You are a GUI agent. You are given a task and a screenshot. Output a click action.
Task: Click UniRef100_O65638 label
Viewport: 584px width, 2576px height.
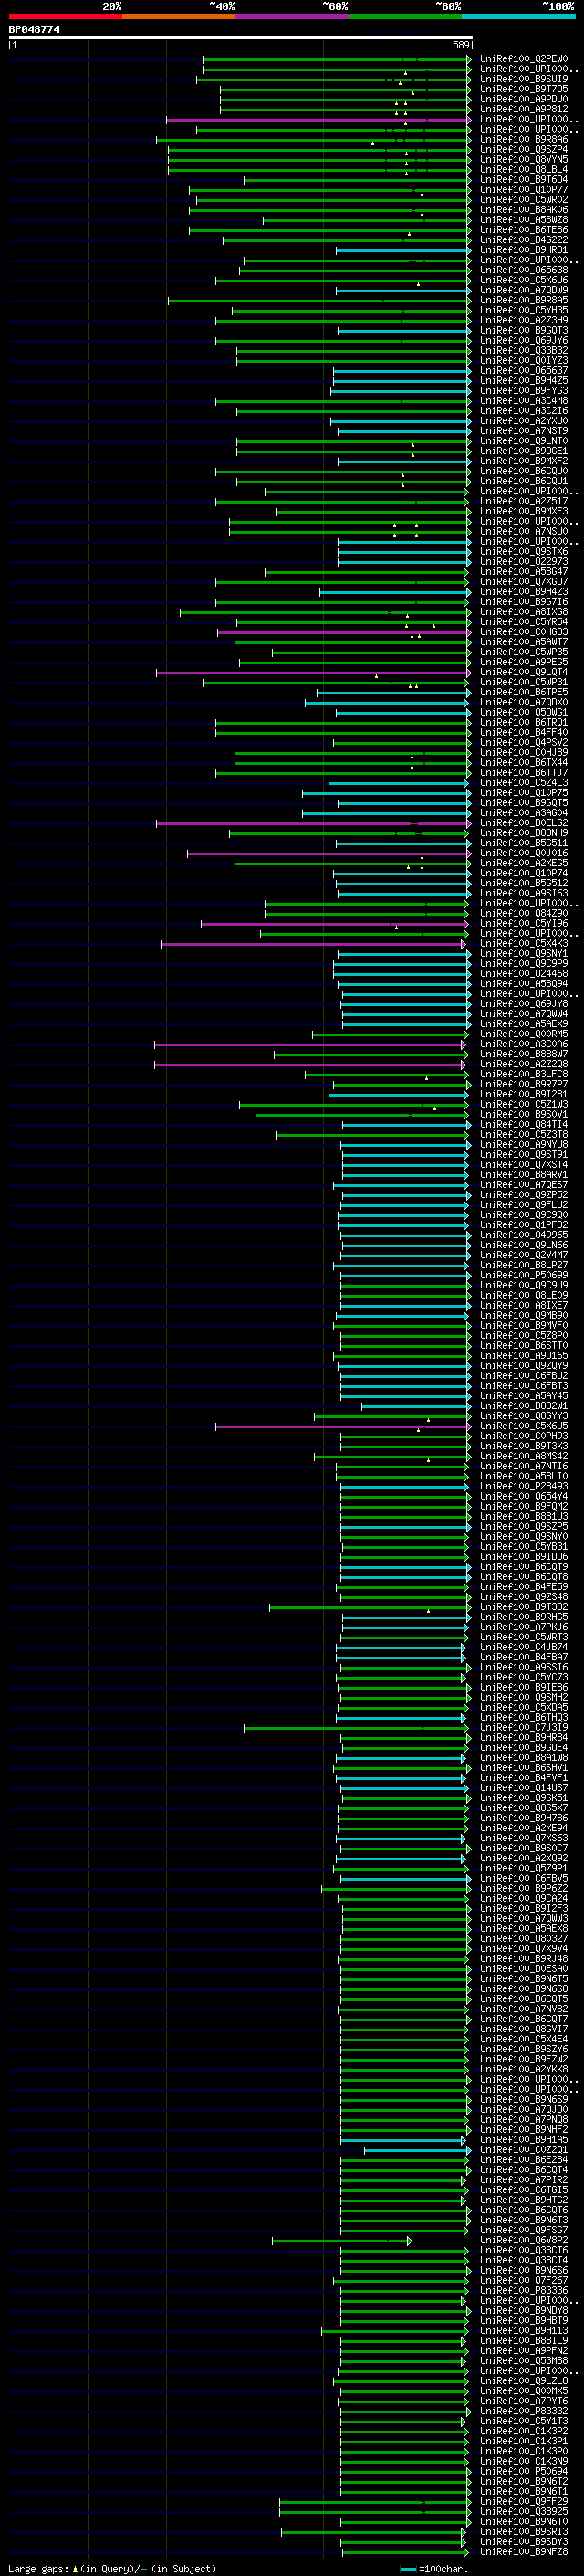point(524,270)
